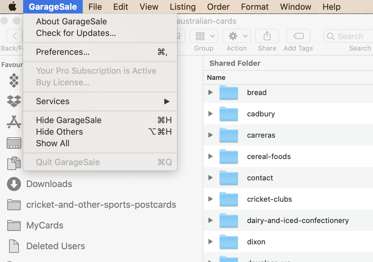Choose Check for Updates… menu item
Image resolution: width=373 pixels, height=262 pixels.
(x=100, y=33)
